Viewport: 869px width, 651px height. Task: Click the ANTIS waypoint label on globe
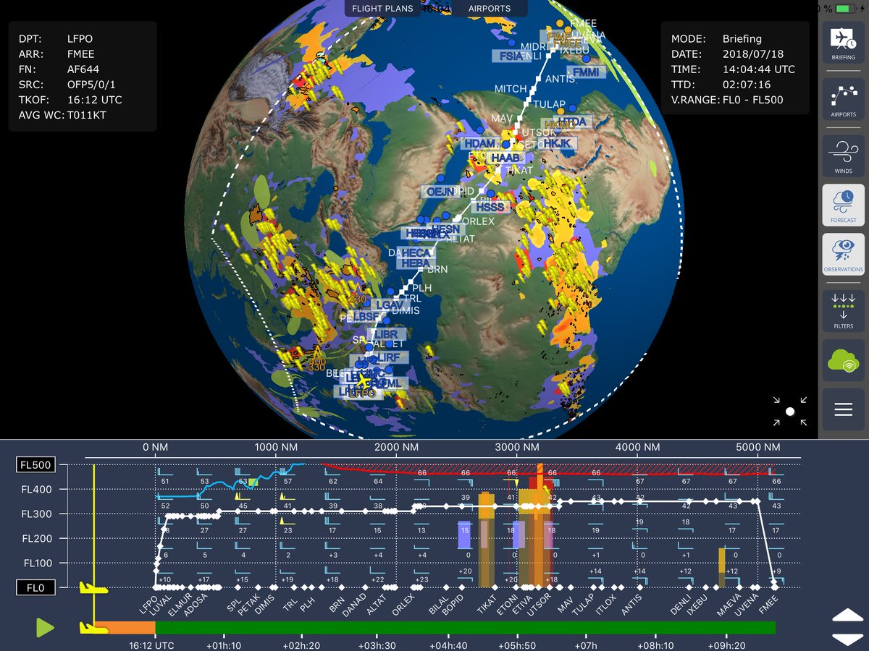click(559, 79)
